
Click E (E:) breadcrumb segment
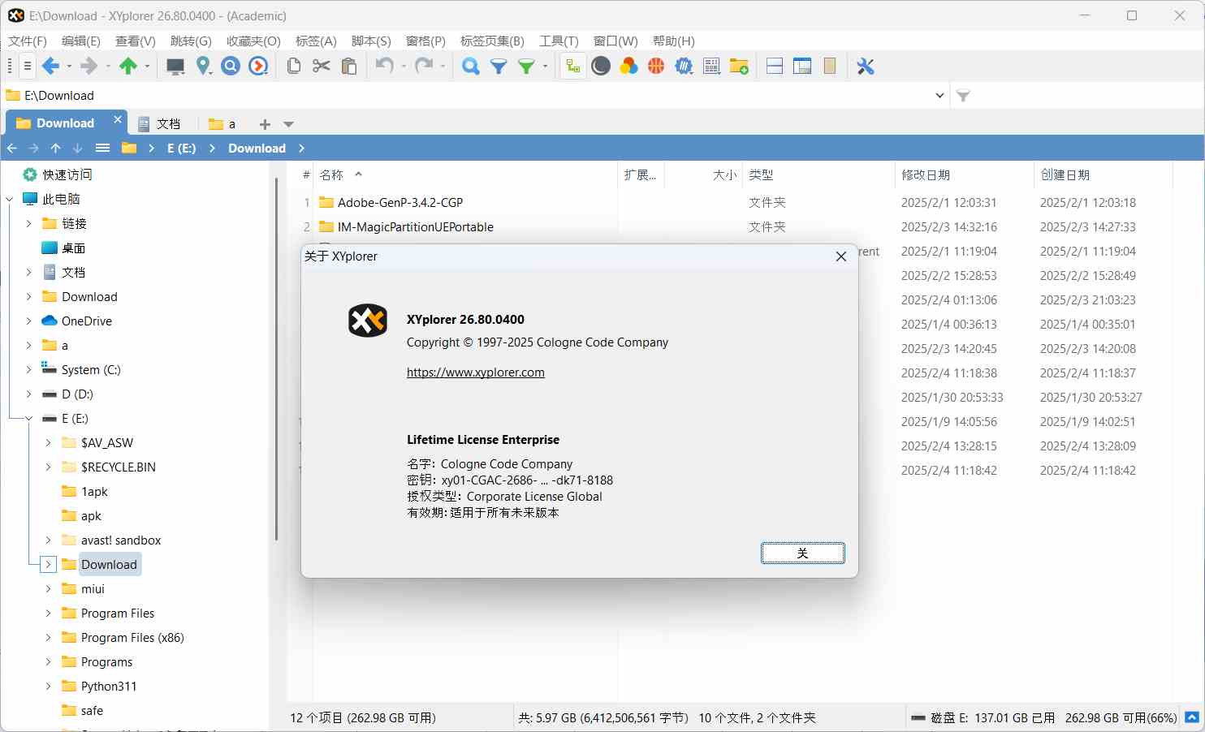coord(182,149)
